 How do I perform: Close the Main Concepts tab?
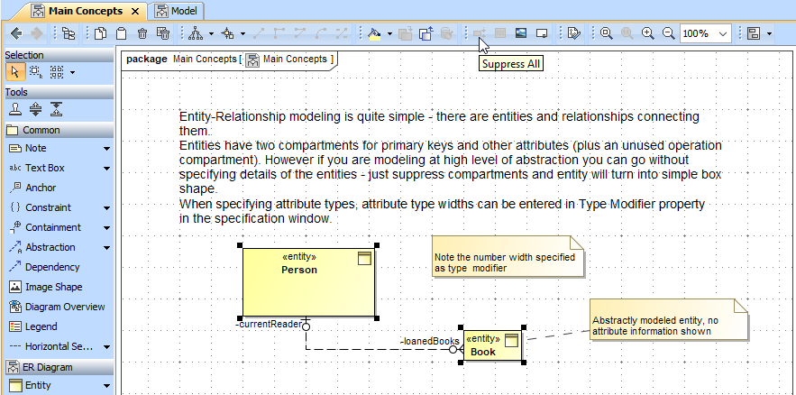135,11
